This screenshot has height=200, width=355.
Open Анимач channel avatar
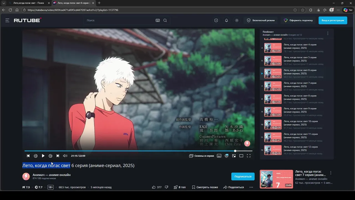pyautogui.click(x=26, y=176)
